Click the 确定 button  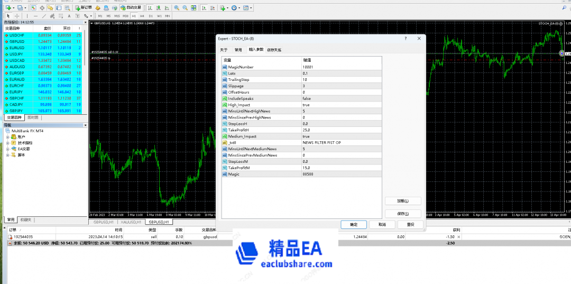click(354, 224)
